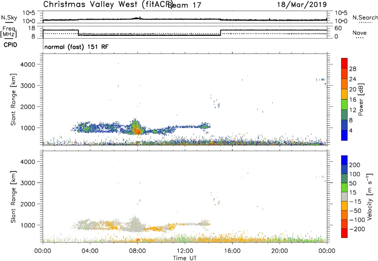Click the '60' Nave axis tick
The height and width of the screenshot is (261, 378).
338,28
